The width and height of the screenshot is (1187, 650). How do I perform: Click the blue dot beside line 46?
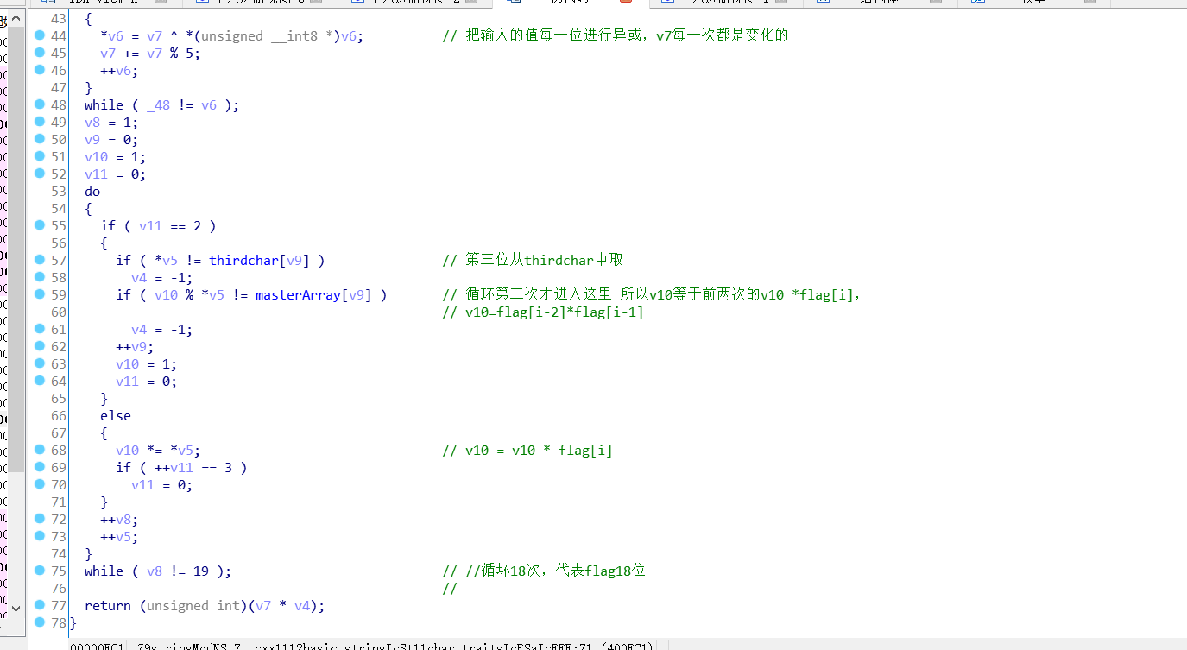coord(40,70)
